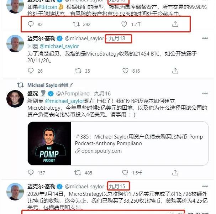The width and height of the screenshot is (216, 214).
Task: Reply to the MicroStrategy 21454 BTC tweet
Action: pos(31,71)
